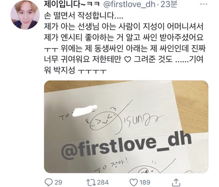
Task: Click the display name 제이입니다~ㅋㅋ
Action: point(72,4)
